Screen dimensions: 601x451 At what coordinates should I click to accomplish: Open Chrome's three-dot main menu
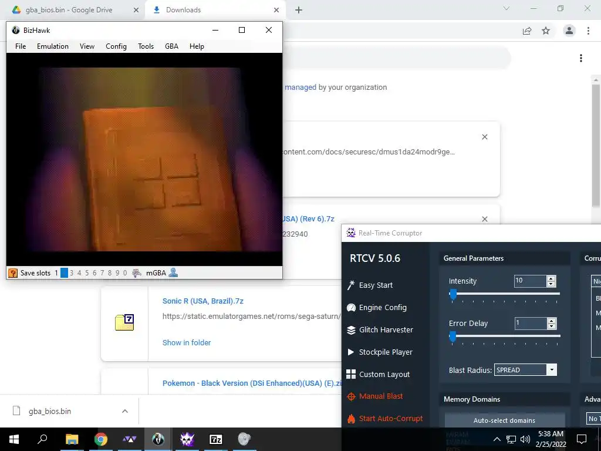coord(588,31)
